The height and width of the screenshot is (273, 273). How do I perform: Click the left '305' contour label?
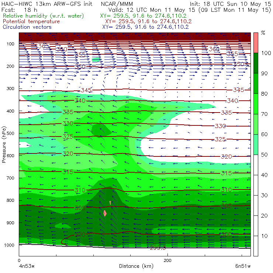(x=80, y=208)
